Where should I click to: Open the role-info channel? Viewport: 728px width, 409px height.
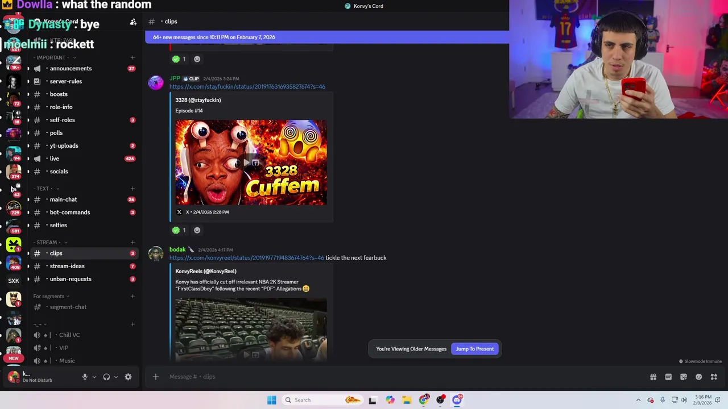[84, 107]
